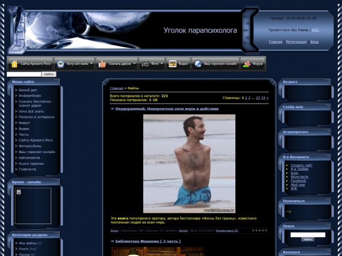This screenshot has height=256, width=342.
Task: Go to page 2 of catalog
Action: [246, 98]
